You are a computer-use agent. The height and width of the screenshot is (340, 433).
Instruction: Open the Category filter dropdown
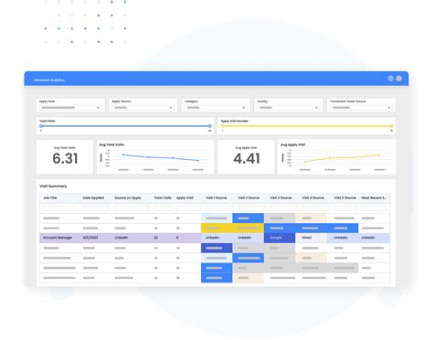point(216,108)
